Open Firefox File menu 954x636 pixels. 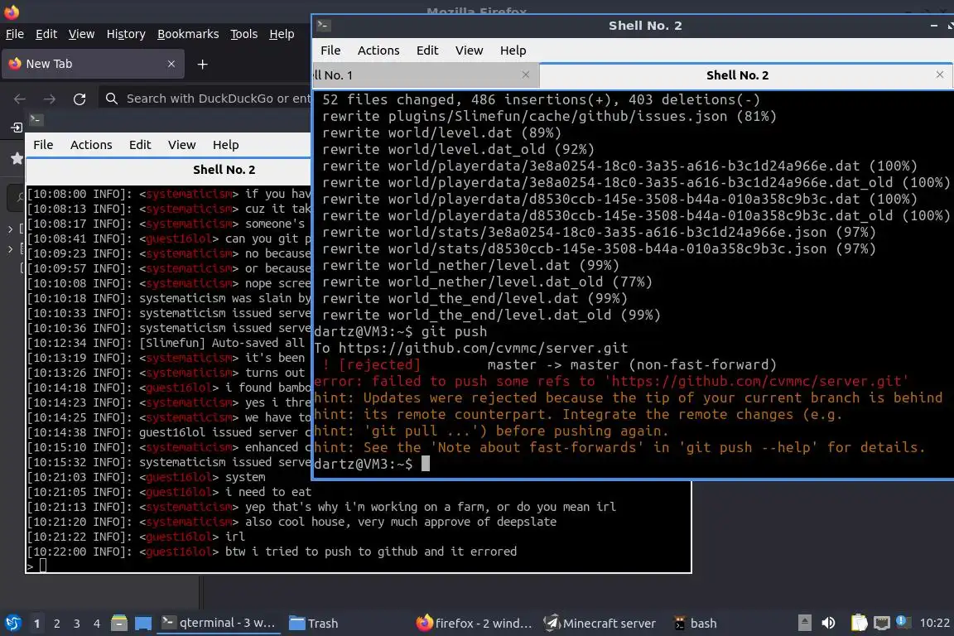click(15, 34)
